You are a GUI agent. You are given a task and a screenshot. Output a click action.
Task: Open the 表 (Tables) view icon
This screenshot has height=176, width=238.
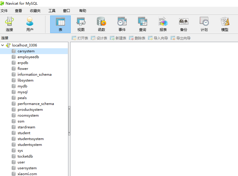click(x=60, y=24)
